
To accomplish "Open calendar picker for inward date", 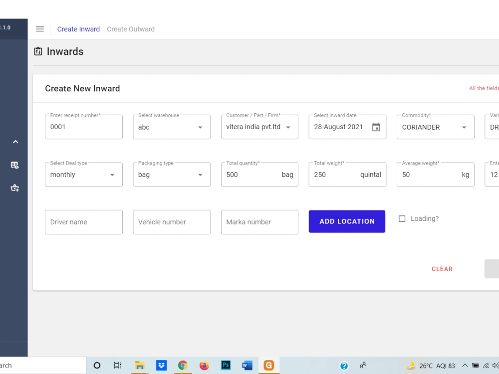I will point(376,127).
